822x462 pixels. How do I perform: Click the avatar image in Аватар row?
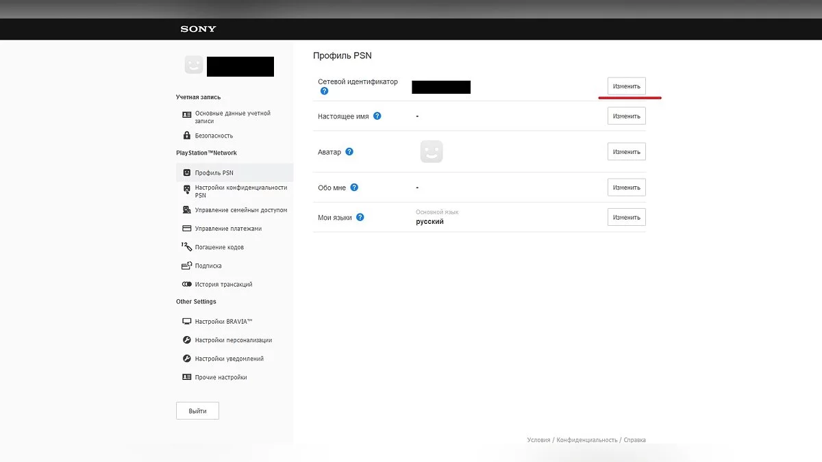tap(432, 151)
